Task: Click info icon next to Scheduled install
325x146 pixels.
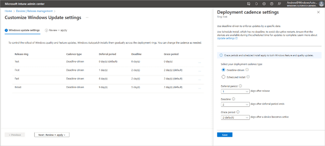Action: click(248, 77)
